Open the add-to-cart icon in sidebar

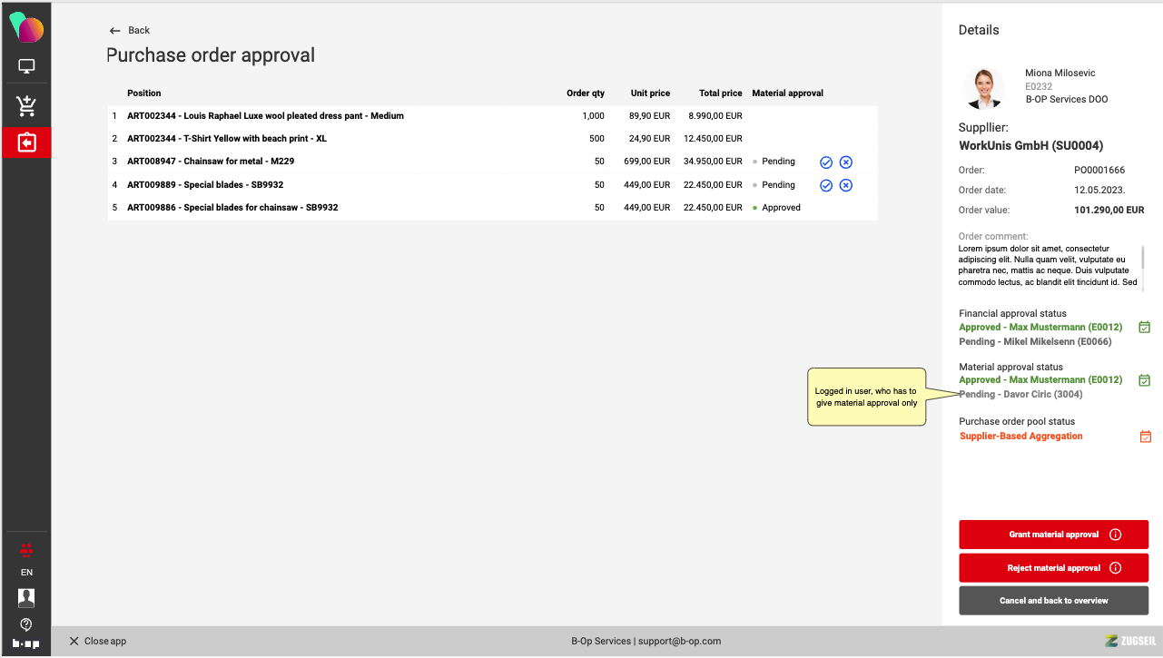26,106
